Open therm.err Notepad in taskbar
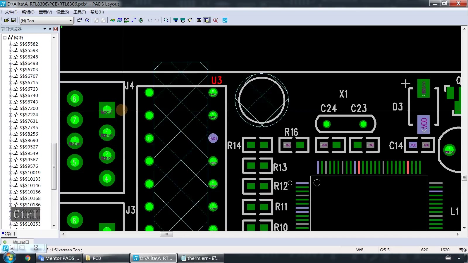This screenshot has height=263, width=468. click(201, 258)
